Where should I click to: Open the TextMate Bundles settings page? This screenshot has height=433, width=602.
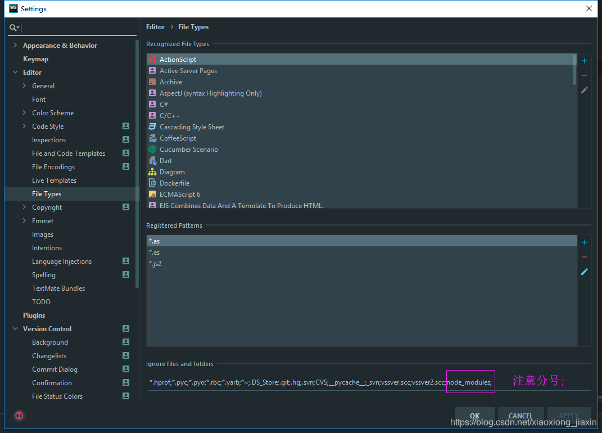(x=58, y=288)
